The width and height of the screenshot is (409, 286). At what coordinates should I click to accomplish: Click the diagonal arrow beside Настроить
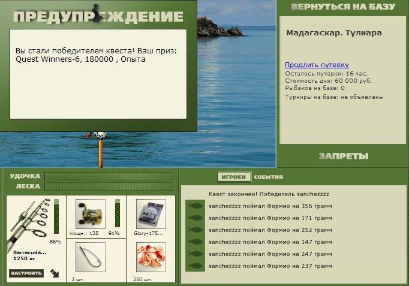[x=55, y=273]
